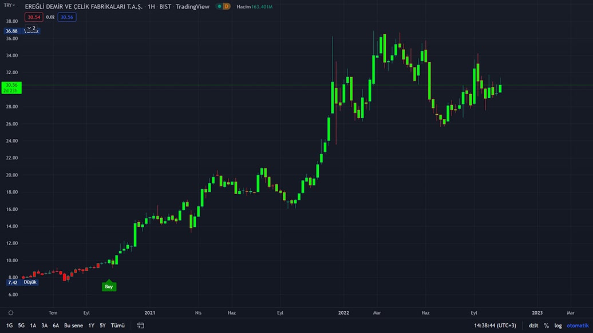Click the 28.00 price axis label
Image resolution: width=593 pixels, height=333 pixels.
click(x=11, y=106)
